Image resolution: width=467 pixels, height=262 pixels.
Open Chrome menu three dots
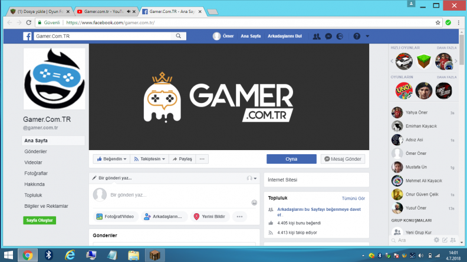[x=459, y=22]
